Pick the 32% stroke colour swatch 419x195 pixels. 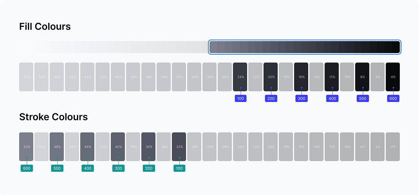coord(179,146)
